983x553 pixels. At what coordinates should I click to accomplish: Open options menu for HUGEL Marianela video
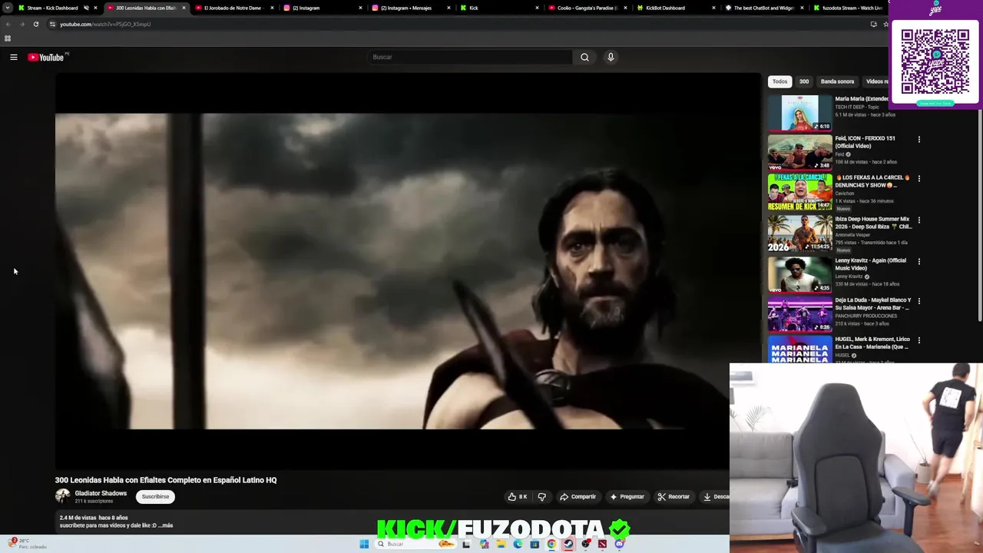click(x=918, y=340)
